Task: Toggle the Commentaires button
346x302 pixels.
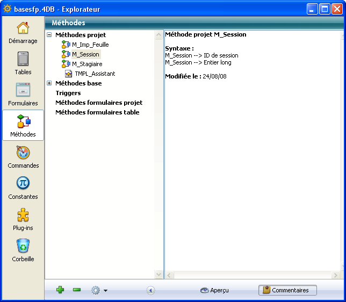Action: point(287,290)
